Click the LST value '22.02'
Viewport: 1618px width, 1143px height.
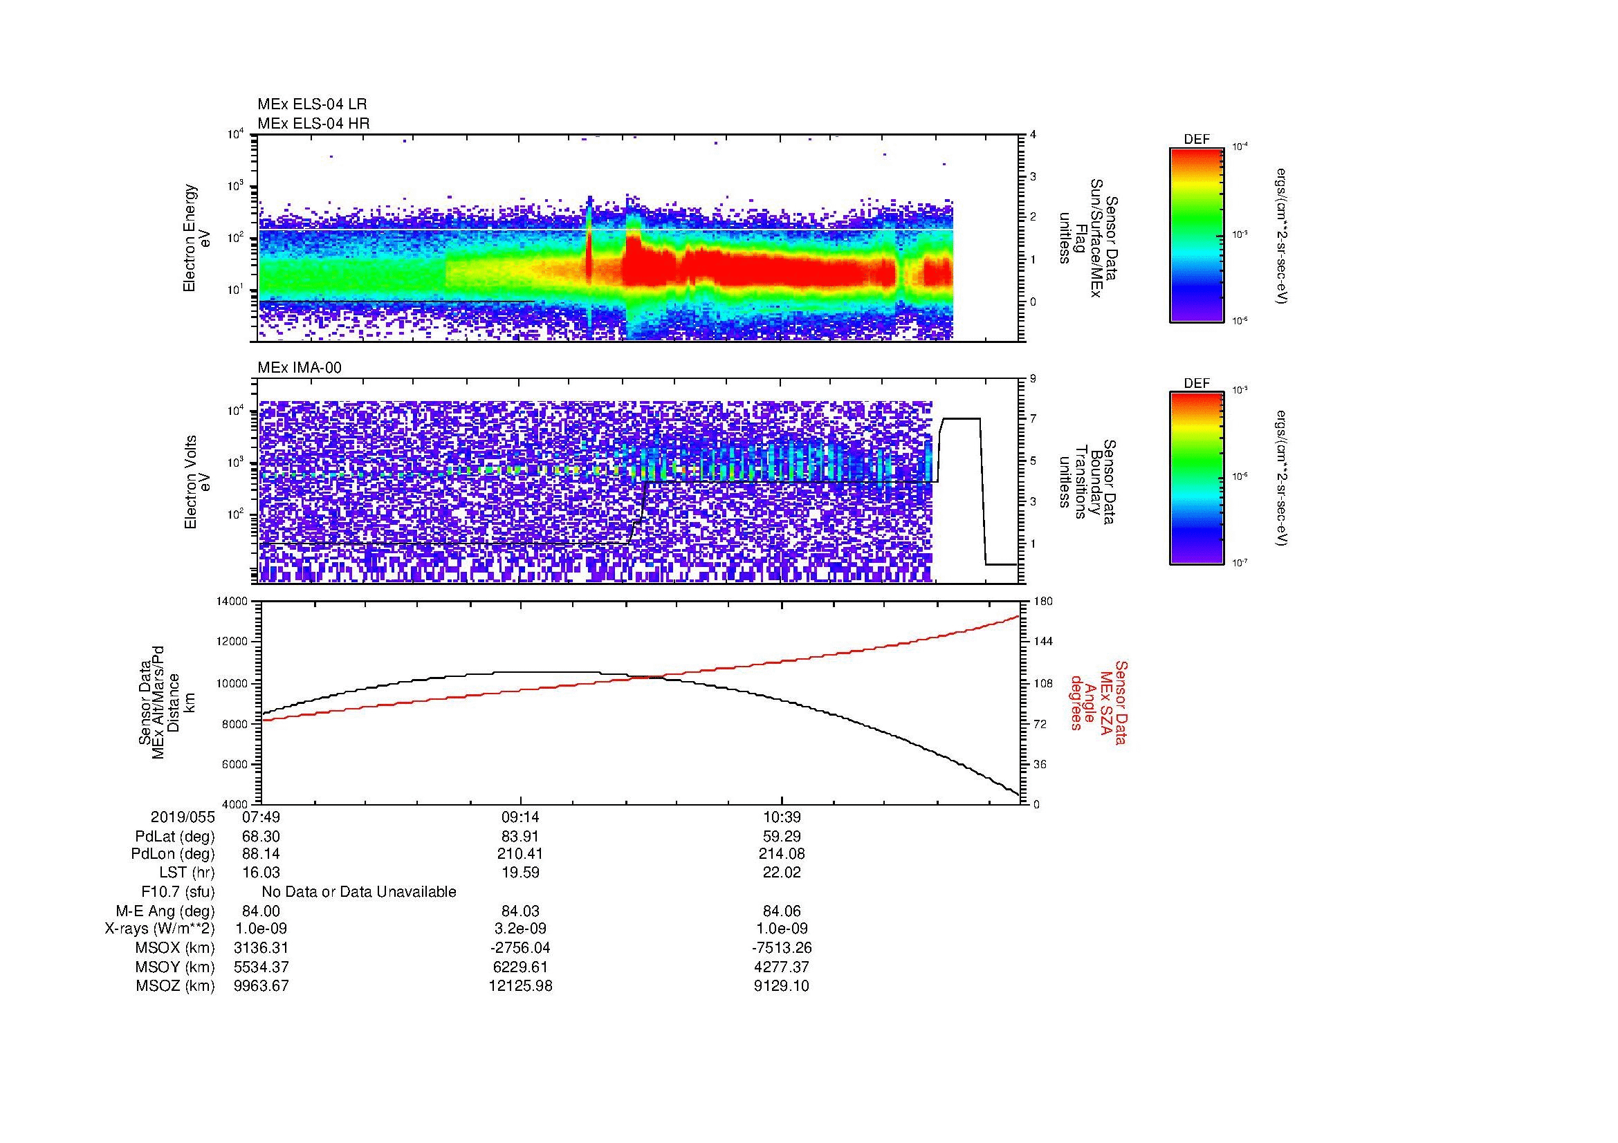(x=782, y=873)
